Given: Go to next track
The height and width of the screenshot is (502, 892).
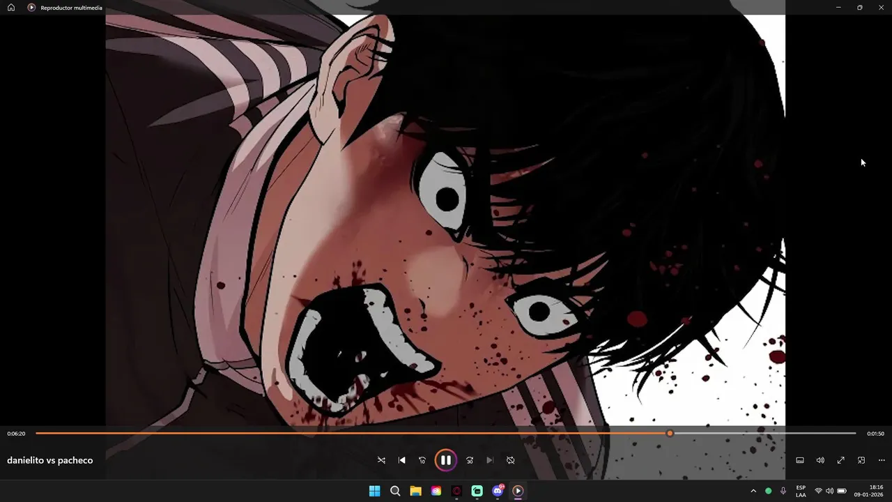Looking at the screenshot, I should [490, 460].
